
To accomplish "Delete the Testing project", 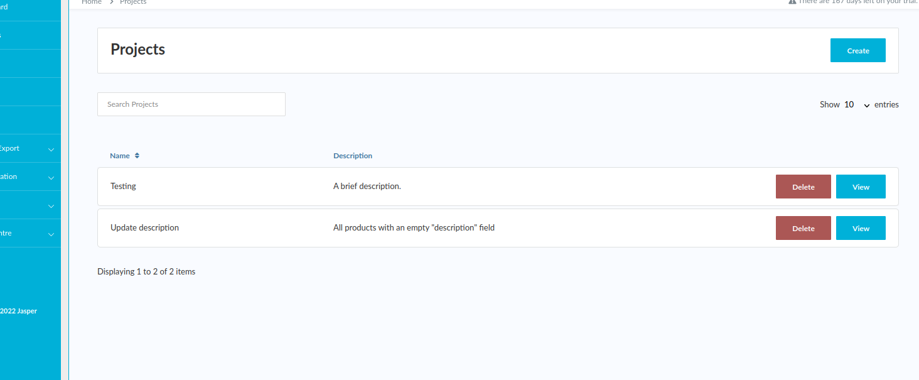I will 803,187.
